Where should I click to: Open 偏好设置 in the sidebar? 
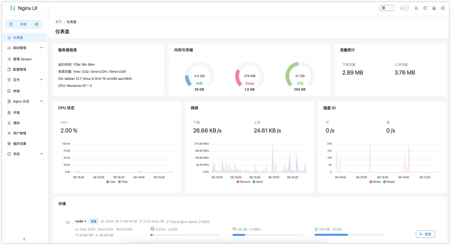pyautogui.click(x=25, y=143)
